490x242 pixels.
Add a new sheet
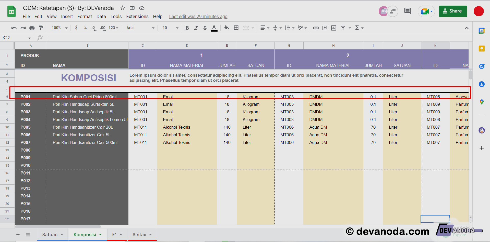point(18,235)
